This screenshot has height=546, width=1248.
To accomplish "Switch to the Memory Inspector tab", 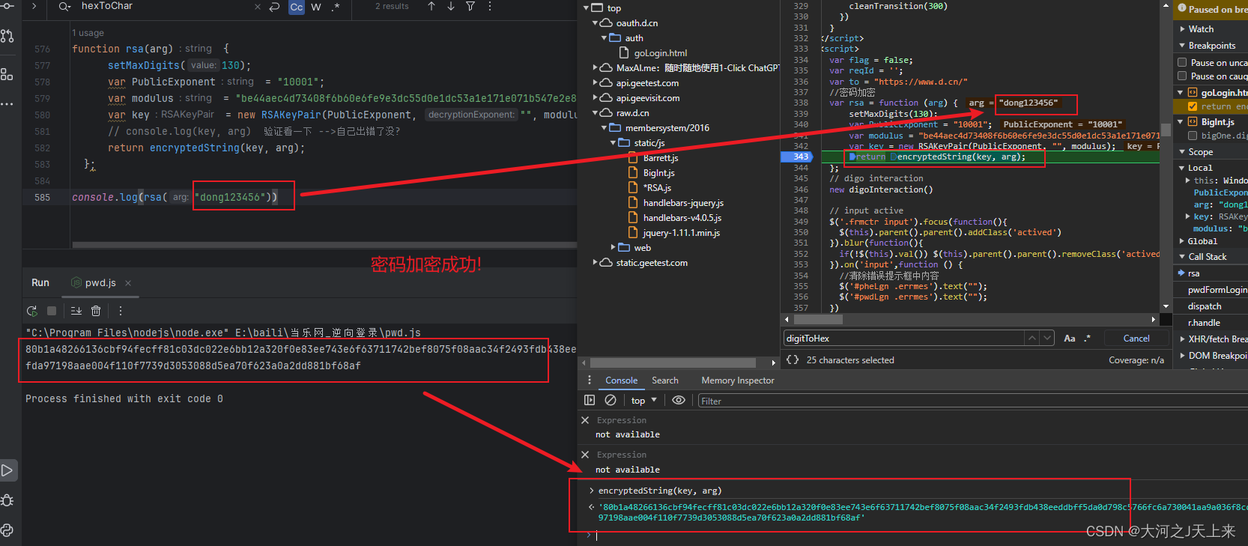I will coord(738,380).
